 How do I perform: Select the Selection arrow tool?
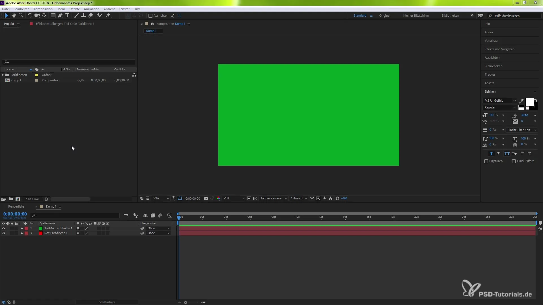7,16
